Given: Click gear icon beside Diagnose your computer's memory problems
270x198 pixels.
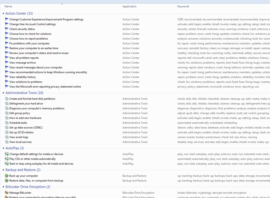Looking at the screenshot, I should (7, 108).
